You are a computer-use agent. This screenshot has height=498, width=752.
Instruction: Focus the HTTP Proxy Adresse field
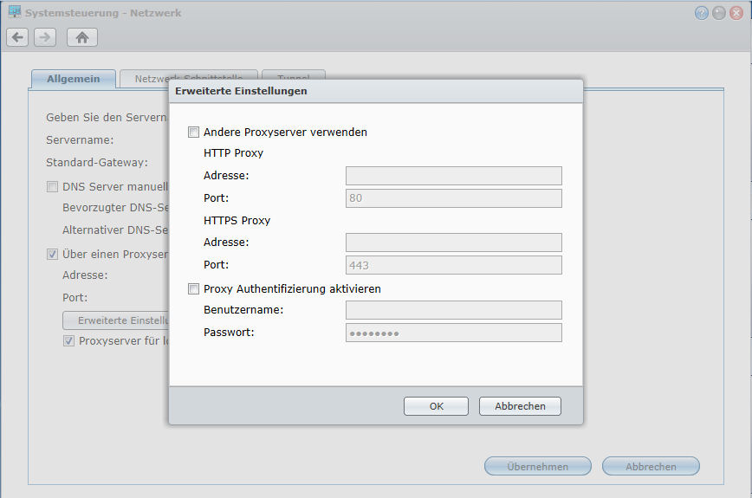[453, 176]
